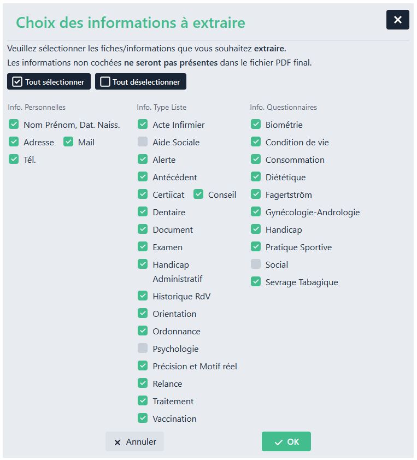Disable the Gynécologie-Andrologie checkbox

point(256,212)
